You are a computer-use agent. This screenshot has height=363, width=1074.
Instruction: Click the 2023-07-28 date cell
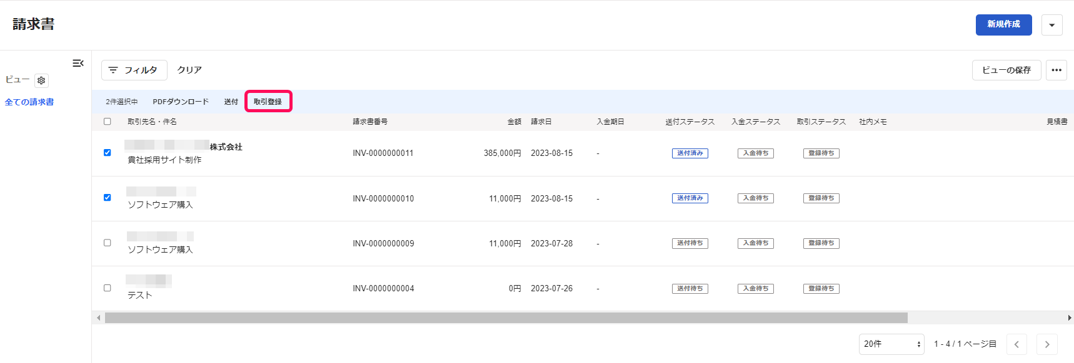click(x=551, y=243)
